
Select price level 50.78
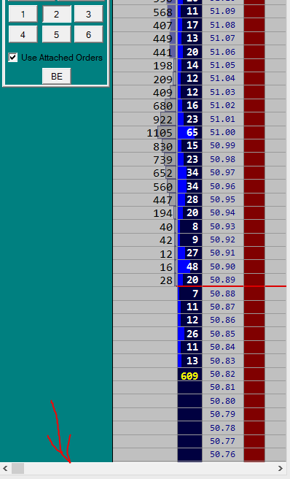[x=223, y=428]
